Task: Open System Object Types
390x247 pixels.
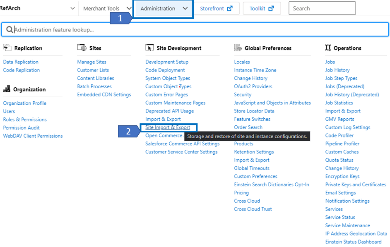Action: click(x=168, y=78)
